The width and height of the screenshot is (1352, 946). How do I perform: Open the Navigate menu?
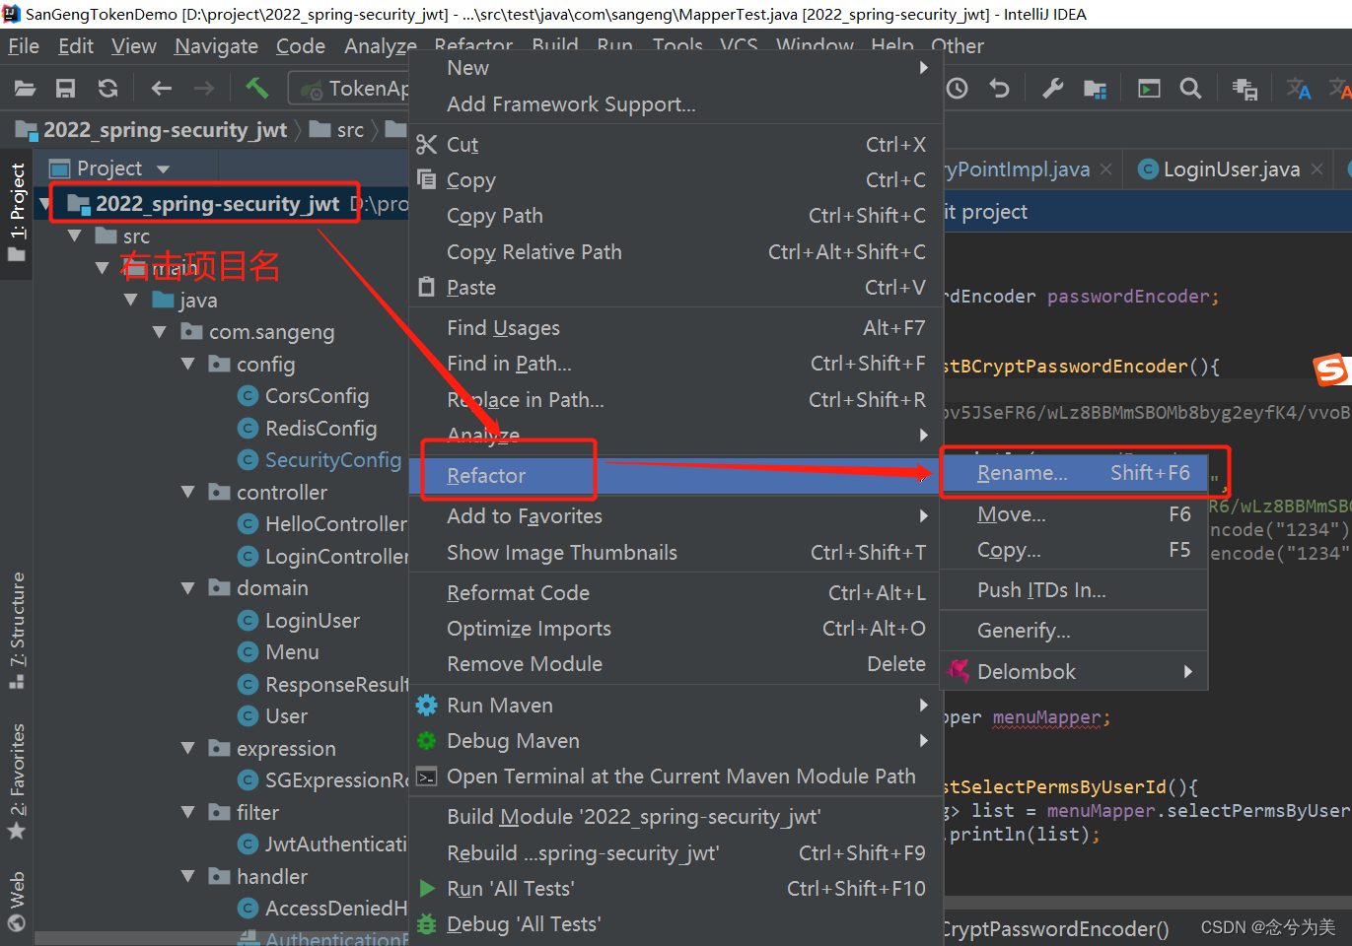(216, 46)
